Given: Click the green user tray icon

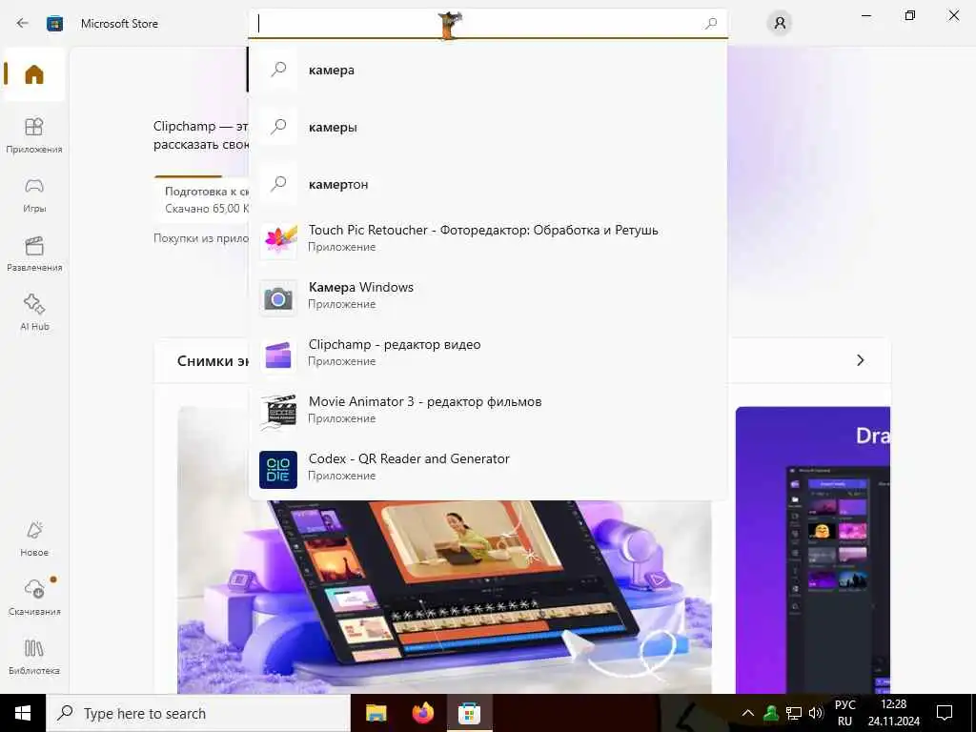Looking at the screenshot, I should 771,713.
